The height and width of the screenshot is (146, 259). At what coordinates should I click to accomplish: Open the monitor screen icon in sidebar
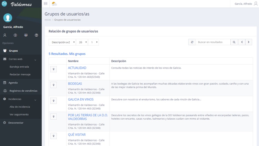click(x=26, y=35)
